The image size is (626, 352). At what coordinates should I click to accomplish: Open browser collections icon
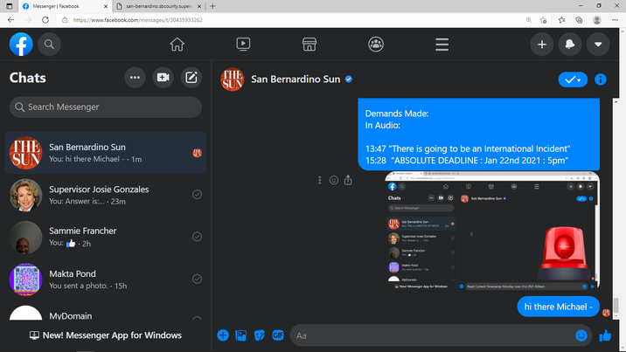point(580,20)
